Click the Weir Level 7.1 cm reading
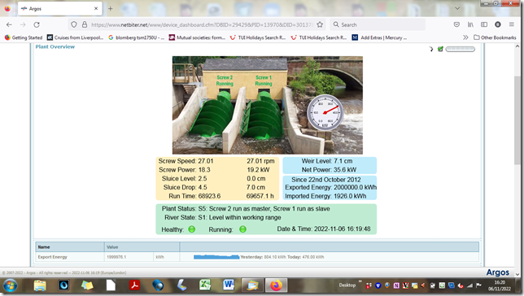The height and width of the screenshot is (296, 524). click(x=327, y=161)
